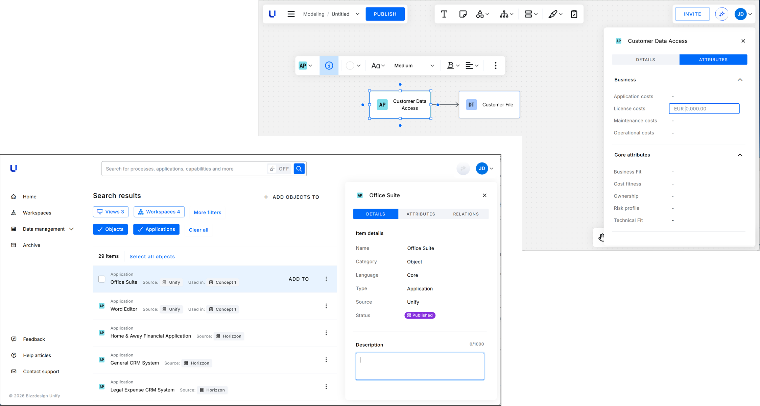Select the Text tool in modeling toolbar
The height and width of the screenshot is (406, 760).
click(444, 14)
